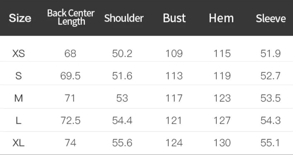Screen dimensions: 293x155
Task: Select the Bust column header
Action: click(x=174, y=18)
